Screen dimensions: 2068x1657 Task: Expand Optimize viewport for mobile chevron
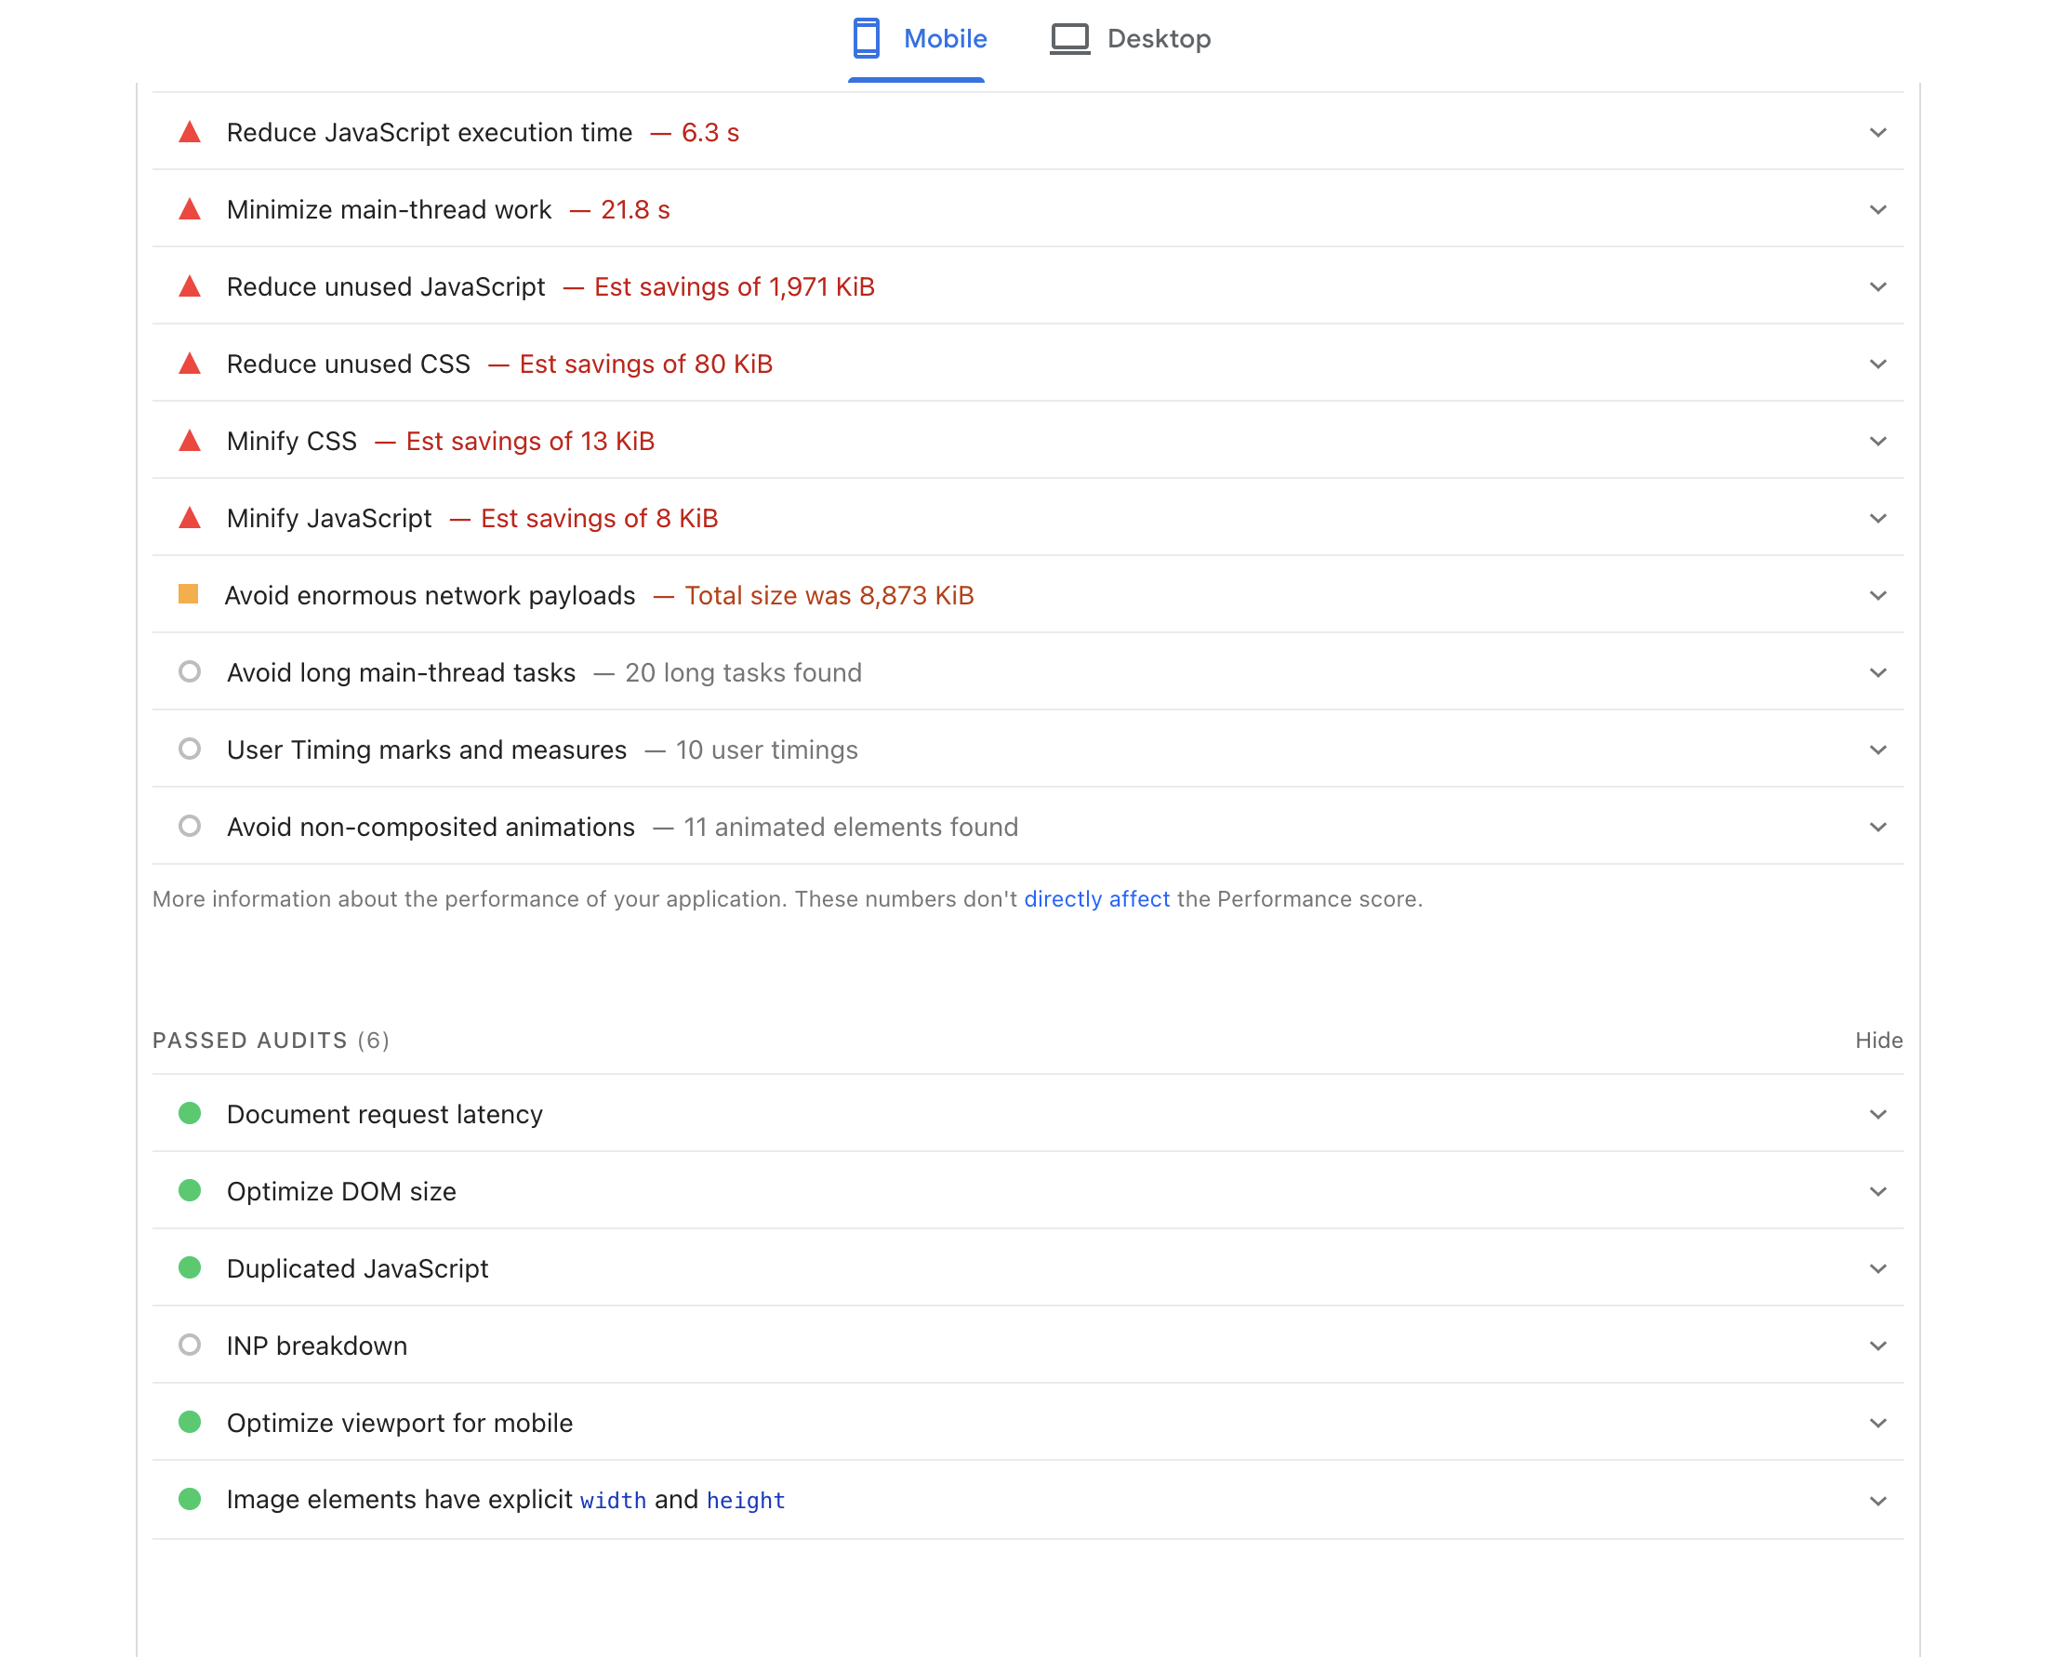1877,1423
